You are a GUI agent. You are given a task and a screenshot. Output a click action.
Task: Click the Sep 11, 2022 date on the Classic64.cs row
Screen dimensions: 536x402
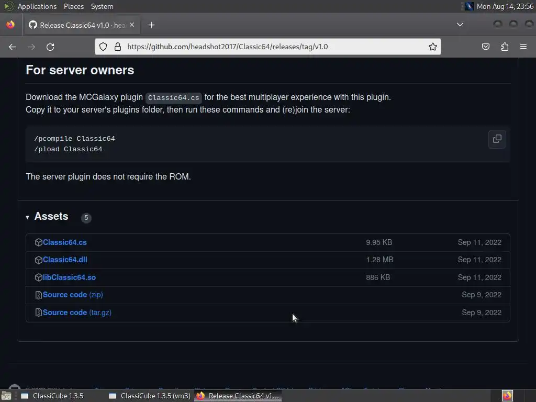coord(479,242)
